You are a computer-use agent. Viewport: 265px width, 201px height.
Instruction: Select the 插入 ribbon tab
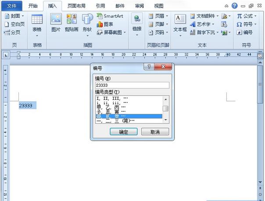click(x=52, y=6)
